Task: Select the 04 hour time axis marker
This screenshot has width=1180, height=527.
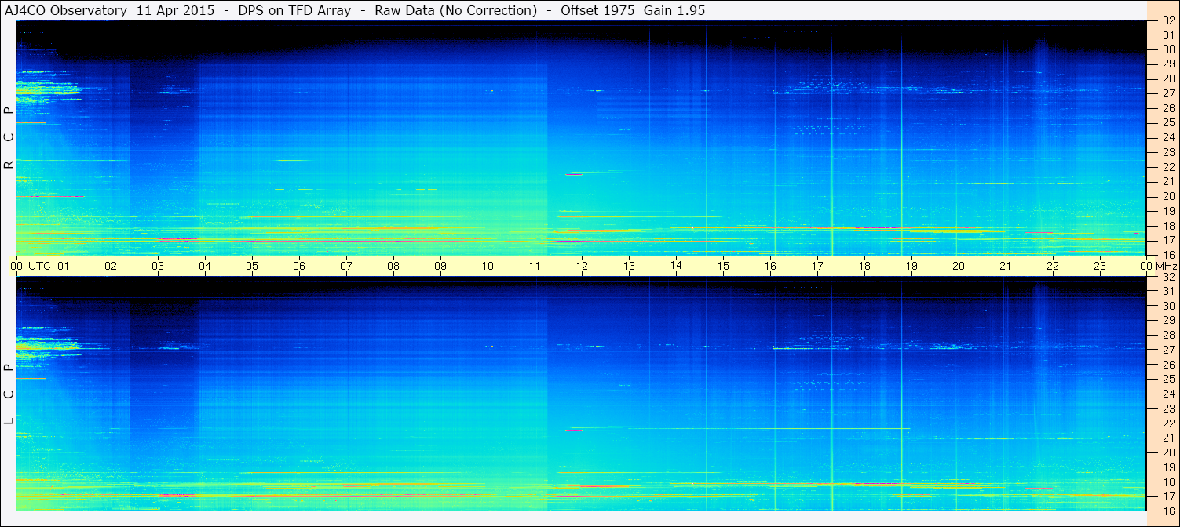Action: coord(205,266)
